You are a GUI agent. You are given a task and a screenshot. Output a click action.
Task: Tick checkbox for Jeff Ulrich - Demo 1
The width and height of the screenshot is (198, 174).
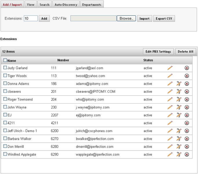coord(5,130)
